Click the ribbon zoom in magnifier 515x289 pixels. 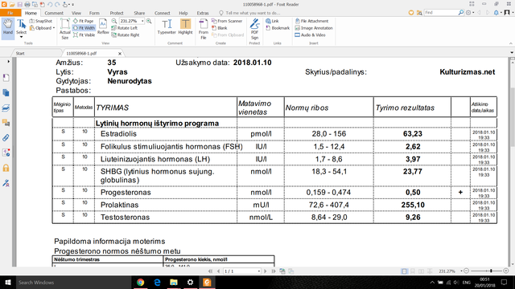click(x=149, y=21)
